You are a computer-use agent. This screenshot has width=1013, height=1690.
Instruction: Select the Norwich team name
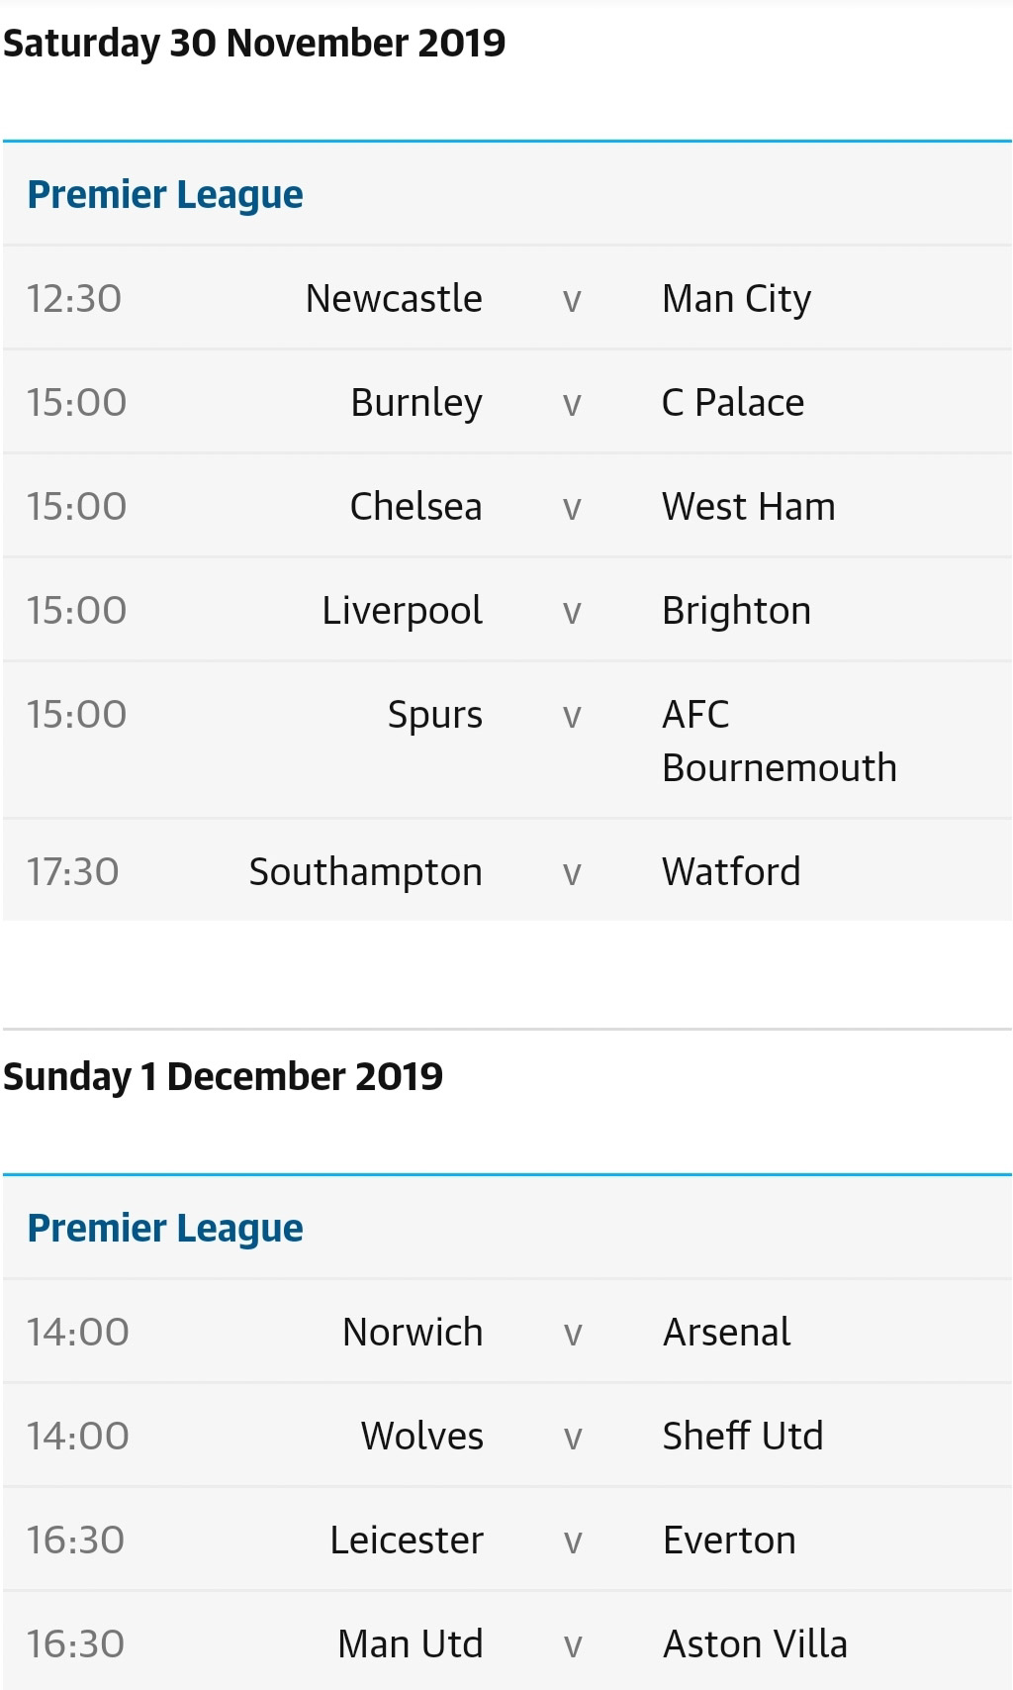click(x=413, y=1333)
